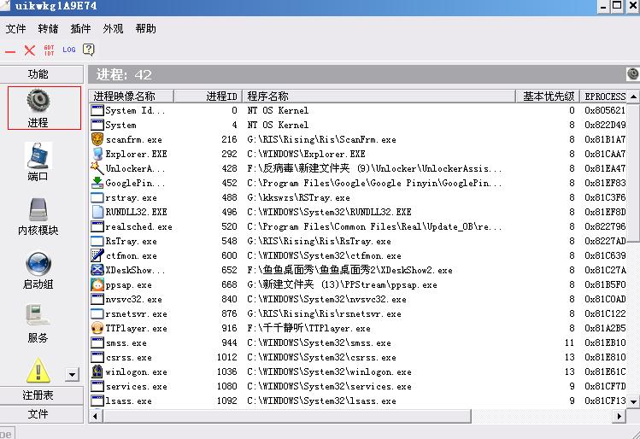Click the UnlockerA wand icon
640x439 pixels.
[97, 168]
